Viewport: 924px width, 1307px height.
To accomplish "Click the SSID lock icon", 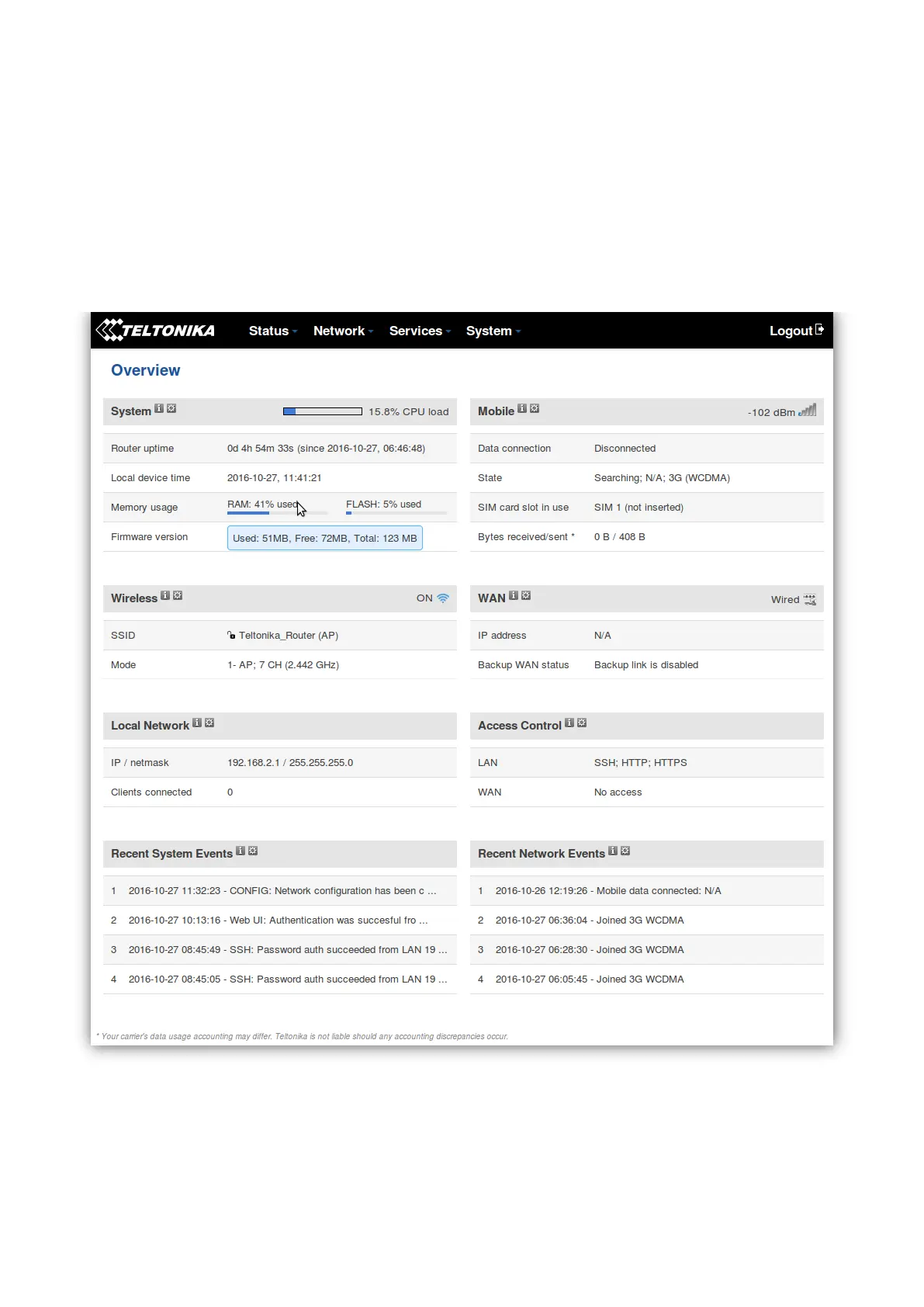I will click(231, 635).
